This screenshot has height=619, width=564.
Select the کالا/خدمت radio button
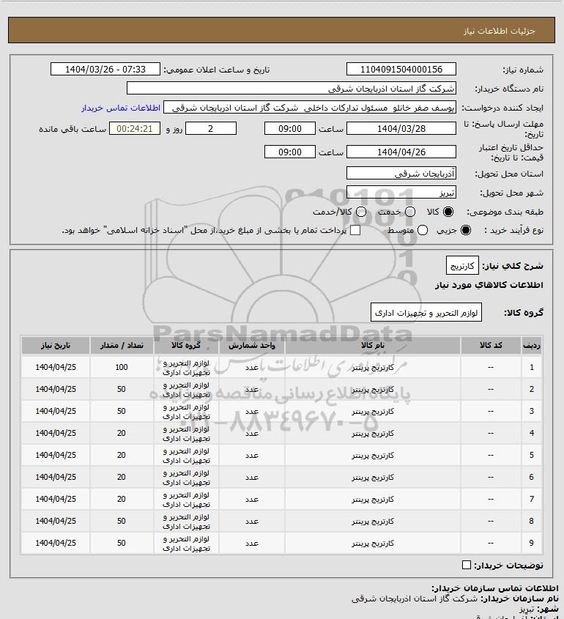pos(360,212)
